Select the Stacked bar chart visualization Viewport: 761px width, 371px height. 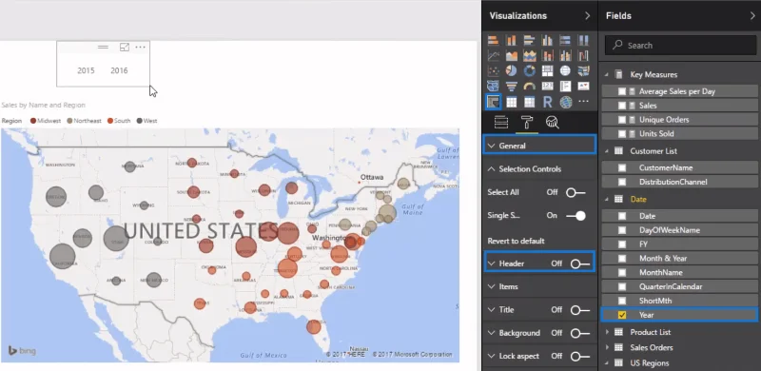[493, 40]
